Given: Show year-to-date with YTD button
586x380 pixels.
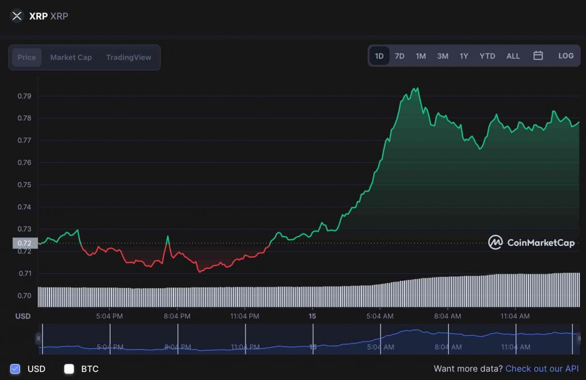Looking at the screenshot, I should point(488,56).
